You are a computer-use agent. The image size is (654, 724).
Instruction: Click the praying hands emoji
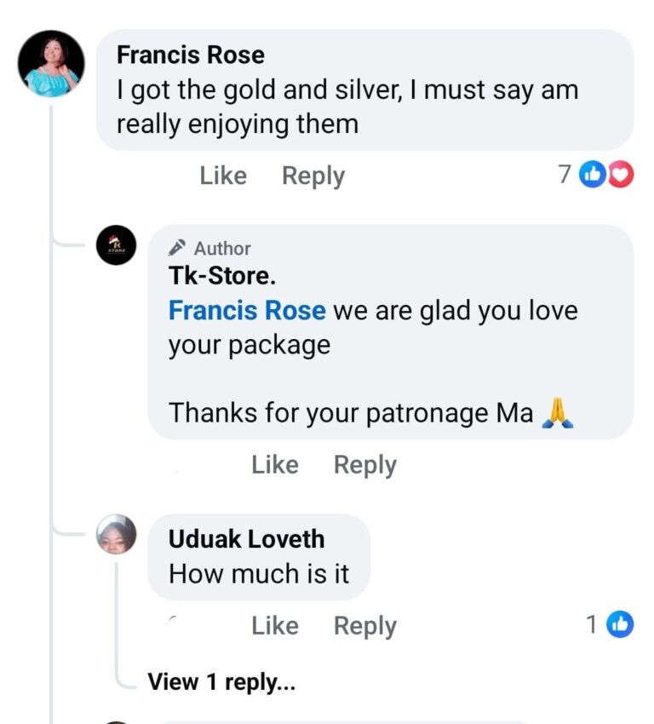(558, 412)
